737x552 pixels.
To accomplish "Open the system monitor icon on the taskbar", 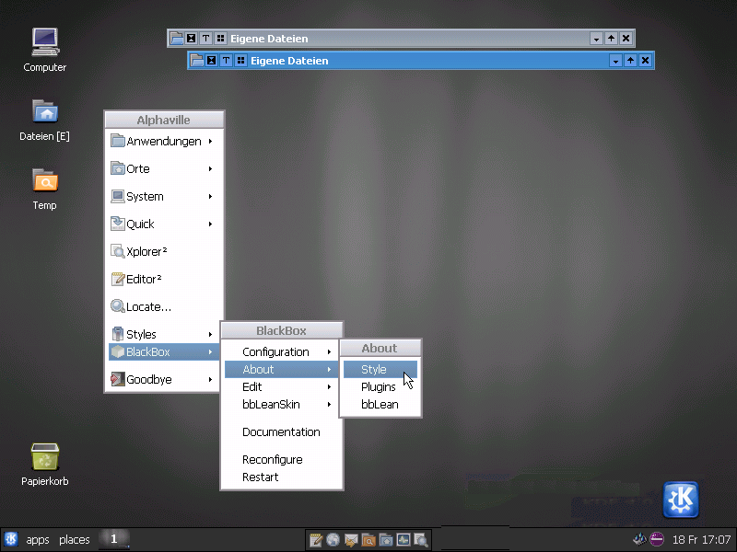I will coord(404,540).
